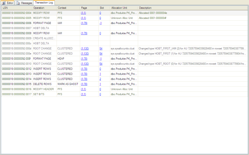Click slot link -1 in FORMAT PAGE IAM row
Viewport: 249px width, 155px height.
click(x=100, y=23)
